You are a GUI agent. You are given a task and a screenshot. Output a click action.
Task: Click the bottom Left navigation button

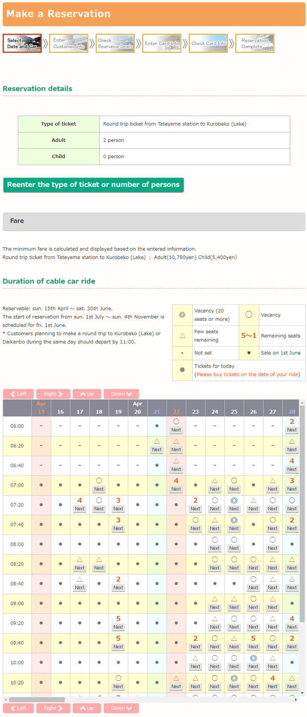[18, 708]
